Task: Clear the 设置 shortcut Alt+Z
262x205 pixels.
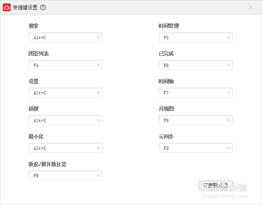Action: coord(98,93)
